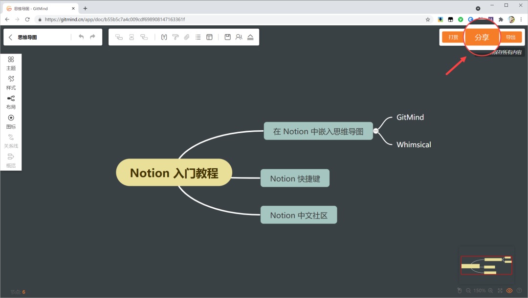Open a new browser tab
The width and height of the screenshot is (528, 298).
85,8
